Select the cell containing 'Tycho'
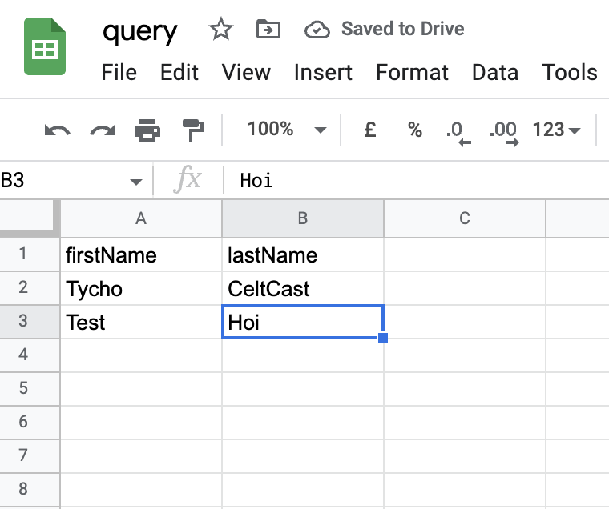 (x=141, y=288)
